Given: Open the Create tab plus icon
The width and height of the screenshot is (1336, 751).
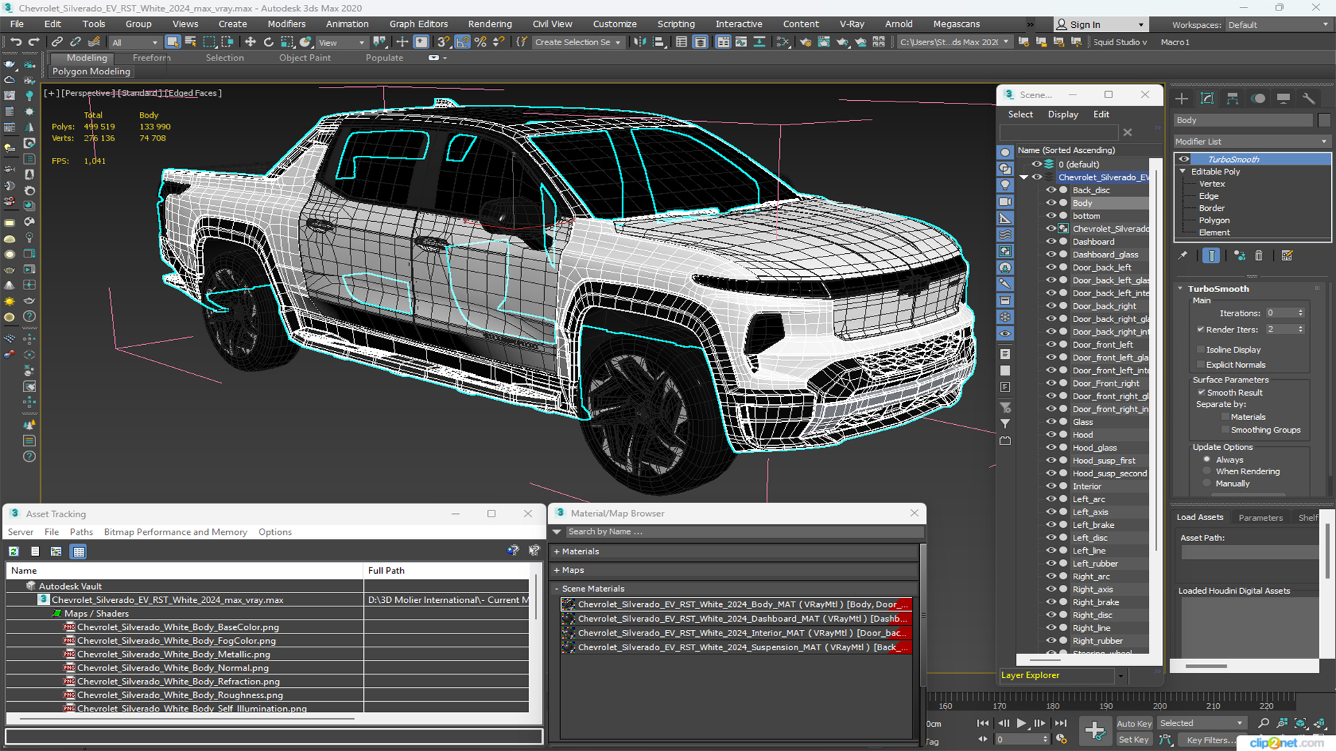Looking at the screenshot, I should click(1182, 99).
